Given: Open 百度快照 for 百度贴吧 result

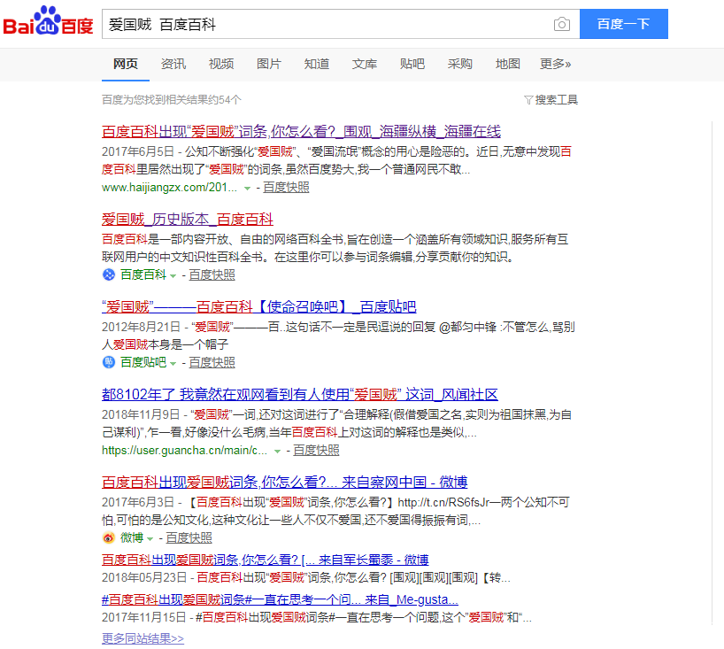Looking at the screenshot, I should (212, 363).
